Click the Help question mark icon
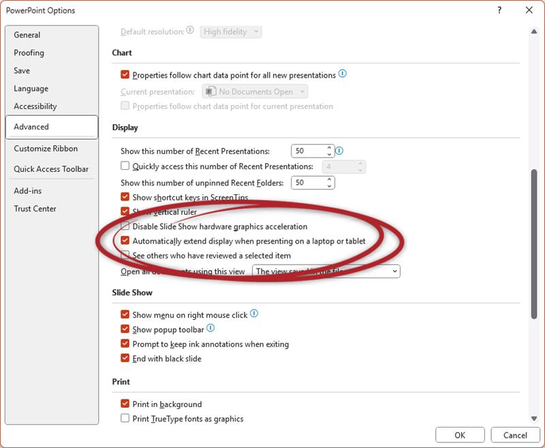The height and width of the screenshot is (448, 545). [x=499, y=10]
